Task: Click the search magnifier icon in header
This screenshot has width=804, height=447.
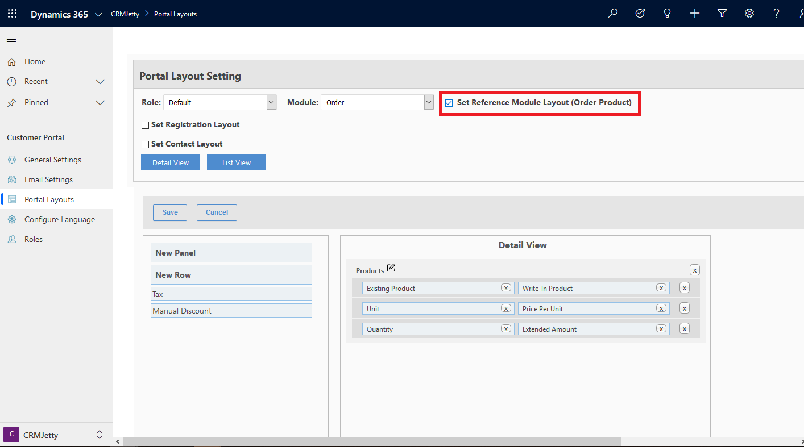Action: pyautogui.click(x=613, y=14)
